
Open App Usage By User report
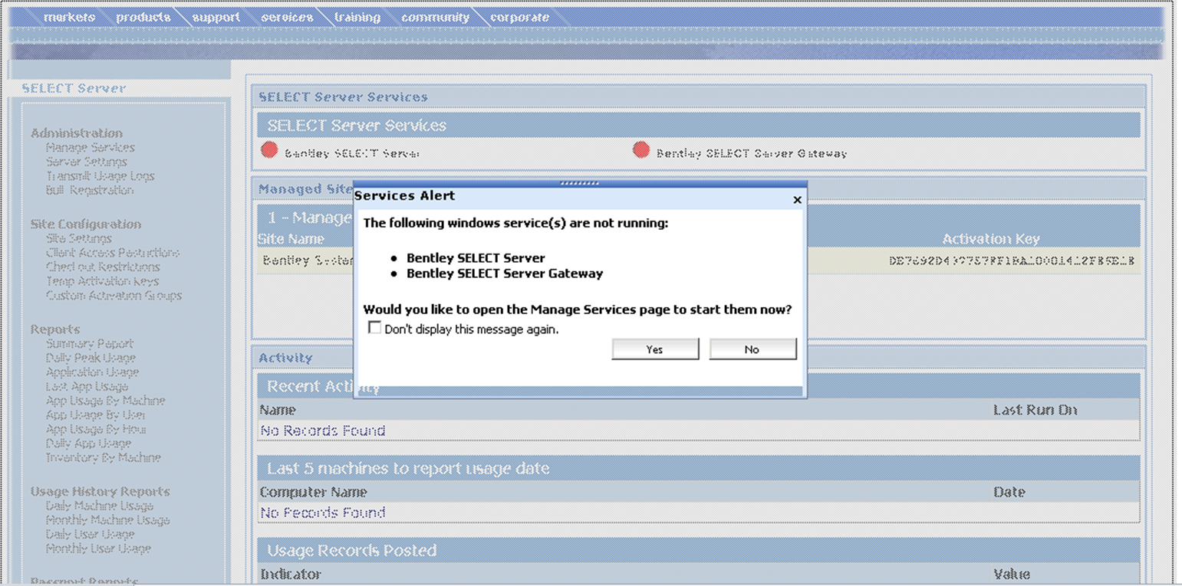coord(96,414)
